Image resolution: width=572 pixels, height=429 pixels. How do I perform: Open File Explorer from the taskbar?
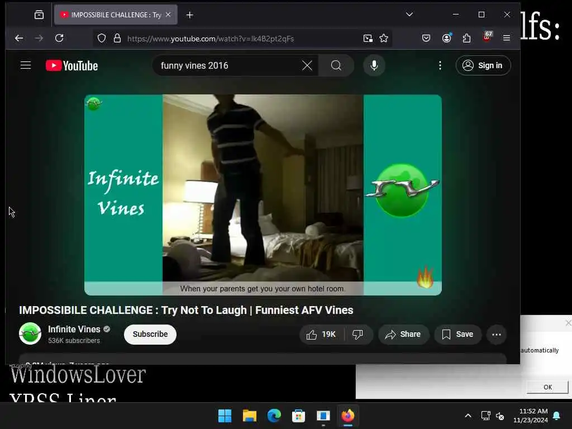click(x=250, y=416)
